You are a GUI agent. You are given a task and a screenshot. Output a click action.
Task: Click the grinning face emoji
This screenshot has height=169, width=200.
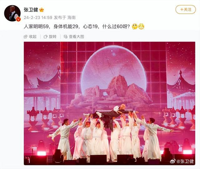141,26
